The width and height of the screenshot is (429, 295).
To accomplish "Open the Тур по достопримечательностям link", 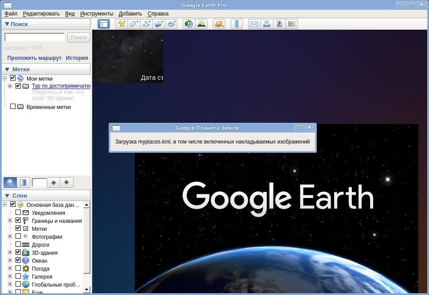I will tap(61, 86).
